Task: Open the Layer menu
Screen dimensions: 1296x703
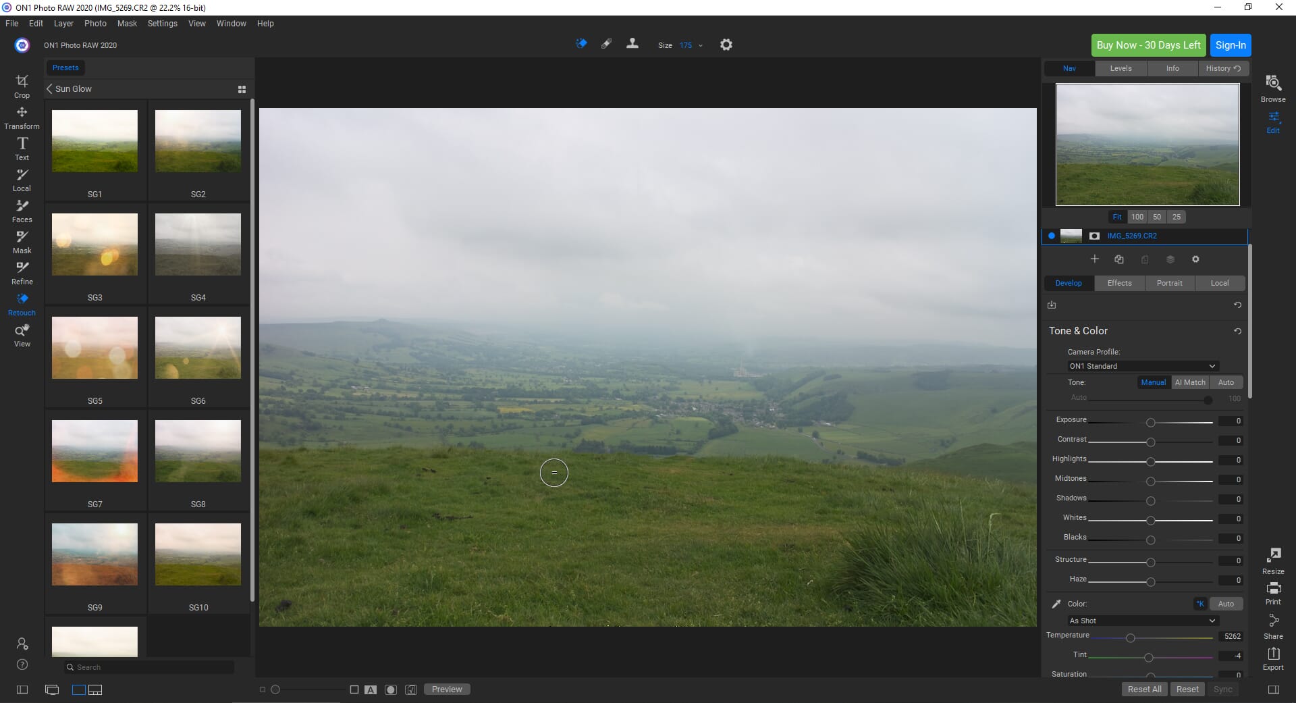Action: [x=63, y=23]
